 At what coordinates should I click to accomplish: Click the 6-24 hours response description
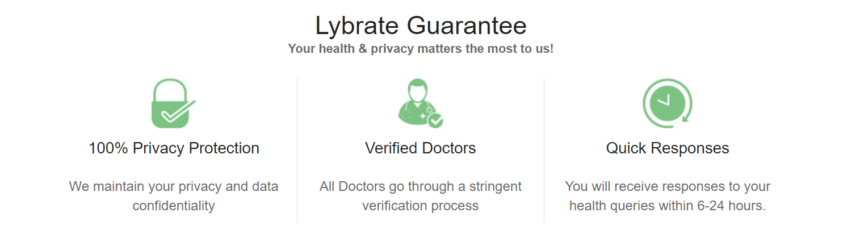(x=668, y=196)
